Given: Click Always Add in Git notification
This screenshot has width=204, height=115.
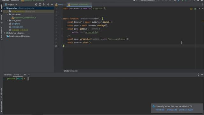Looking at the screenshot, I should tap(172, 110).
